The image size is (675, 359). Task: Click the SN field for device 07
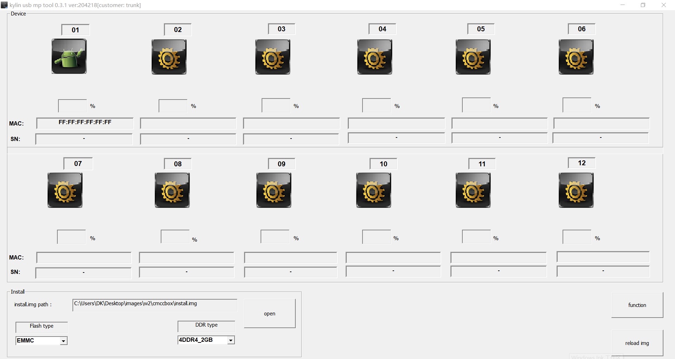(x=83, y=273)
